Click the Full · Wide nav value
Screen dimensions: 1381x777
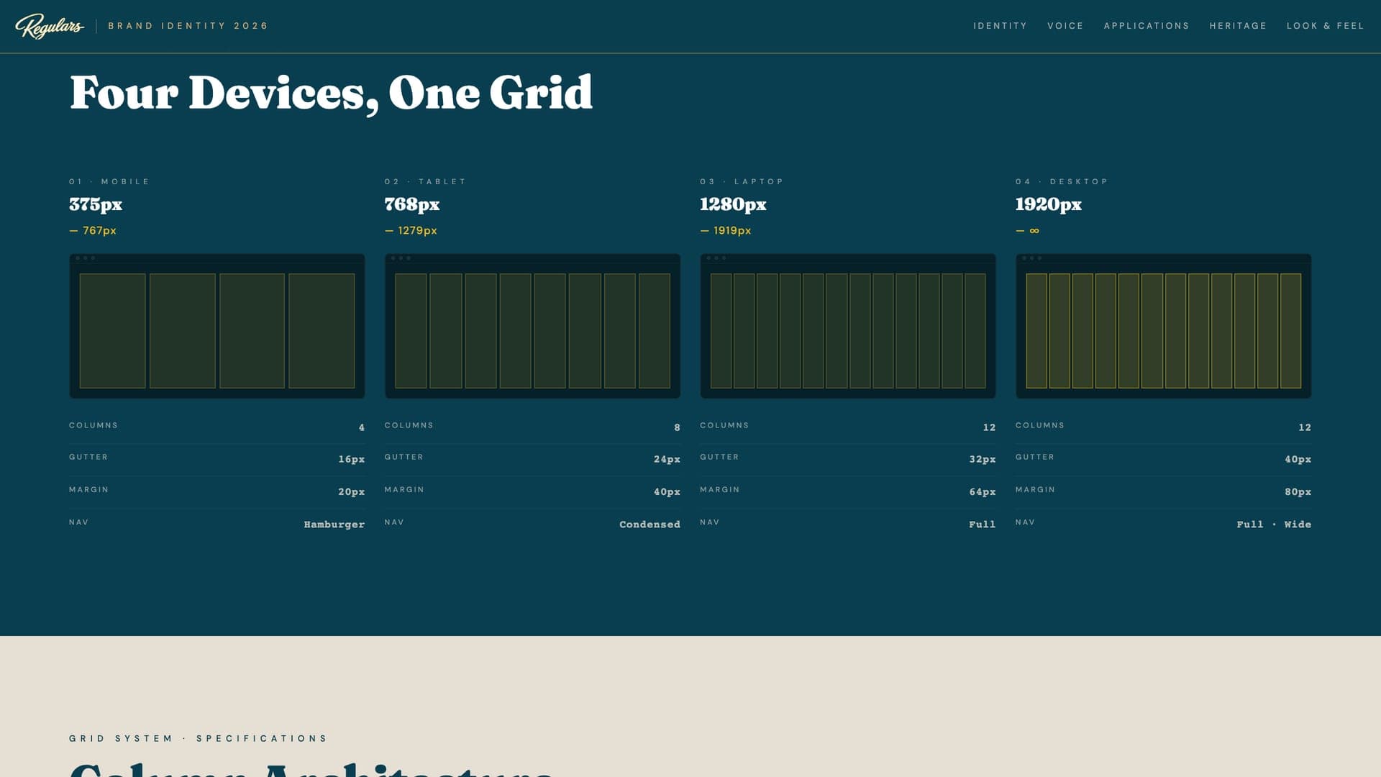point(1274,524)
